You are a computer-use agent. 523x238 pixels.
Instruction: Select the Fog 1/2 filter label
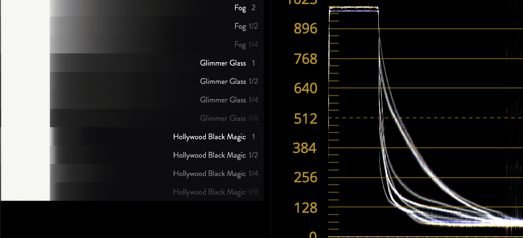click(x=246, y=26)
